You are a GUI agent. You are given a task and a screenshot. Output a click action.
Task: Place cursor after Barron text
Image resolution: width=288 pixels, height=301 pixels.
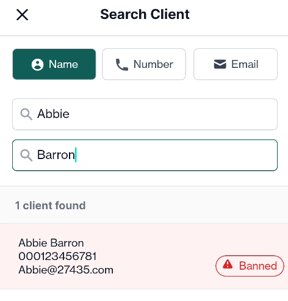coord(76,155)
